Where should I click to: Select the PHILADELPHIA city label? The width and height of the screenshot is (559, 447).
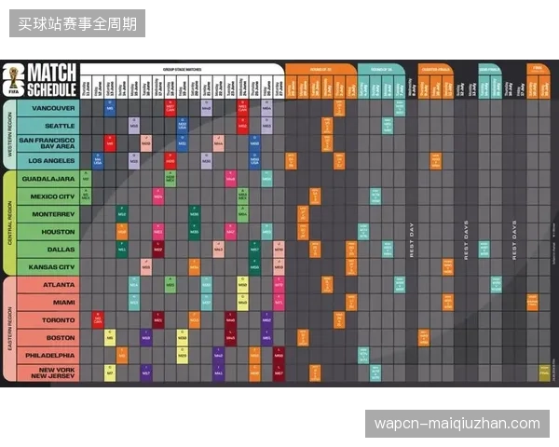48,355
